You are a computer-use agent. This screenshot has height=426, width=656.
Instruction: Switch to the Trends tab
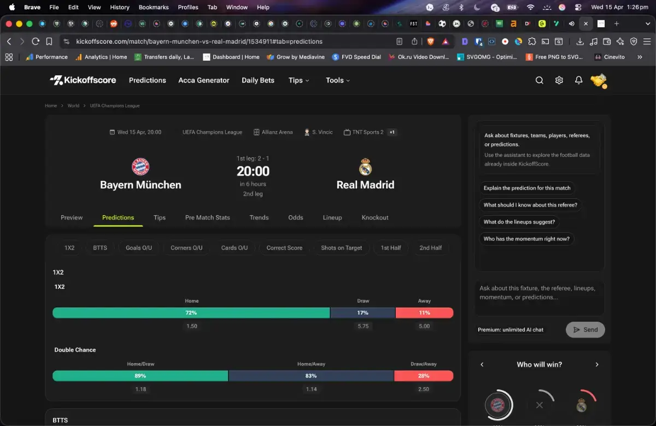[x=259, y=217]
